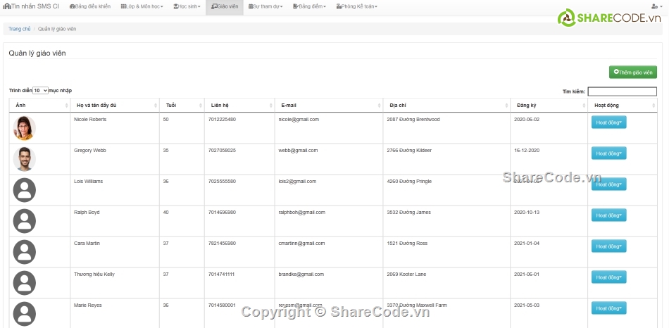
Task: Expand the Học sinh menu
Action: click(187, 6)
